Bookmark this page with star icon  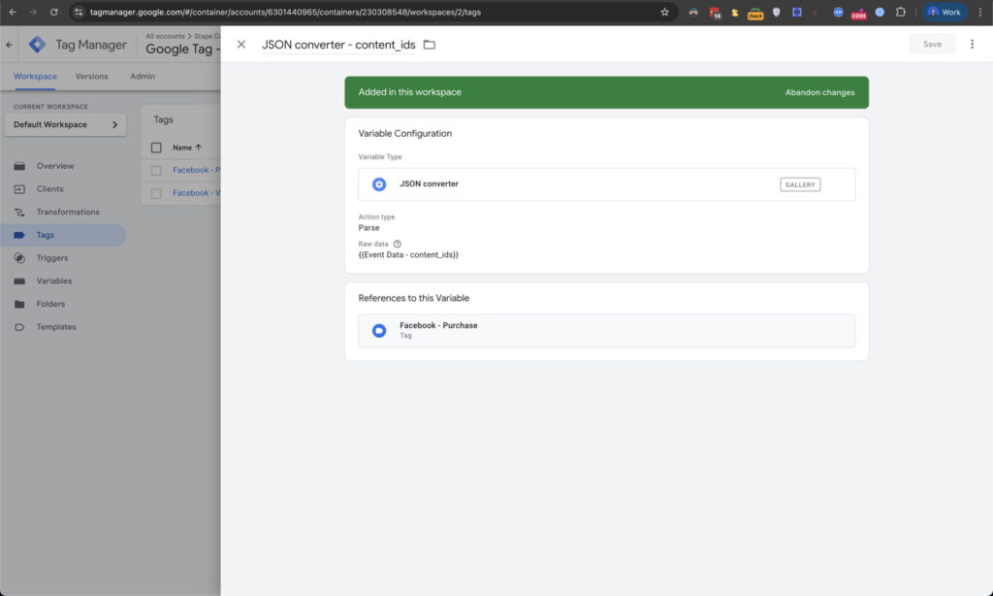pyautogui.click(x=664, y=13)
